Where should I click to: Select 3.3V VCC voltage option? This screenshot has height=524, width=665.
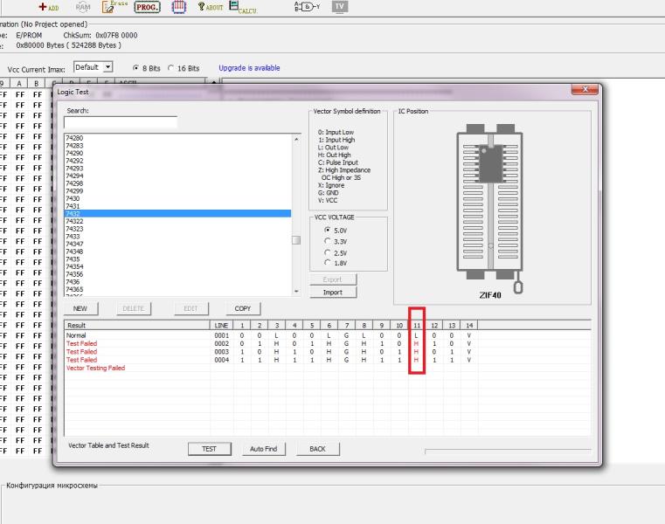[329, 241]
